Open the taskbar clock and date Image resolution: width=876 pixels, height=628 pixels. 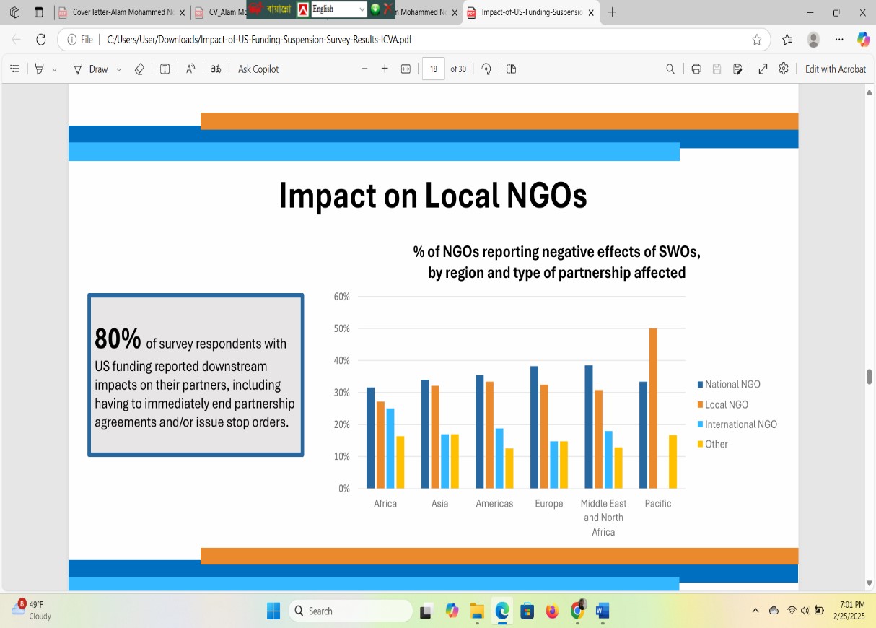pyautogui.click(x=849, y=611)
